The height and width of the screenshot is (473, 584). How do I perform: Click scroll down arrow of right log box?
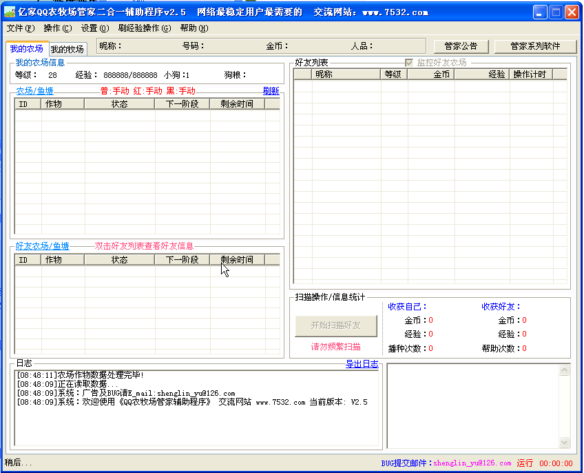pos(564,443)
